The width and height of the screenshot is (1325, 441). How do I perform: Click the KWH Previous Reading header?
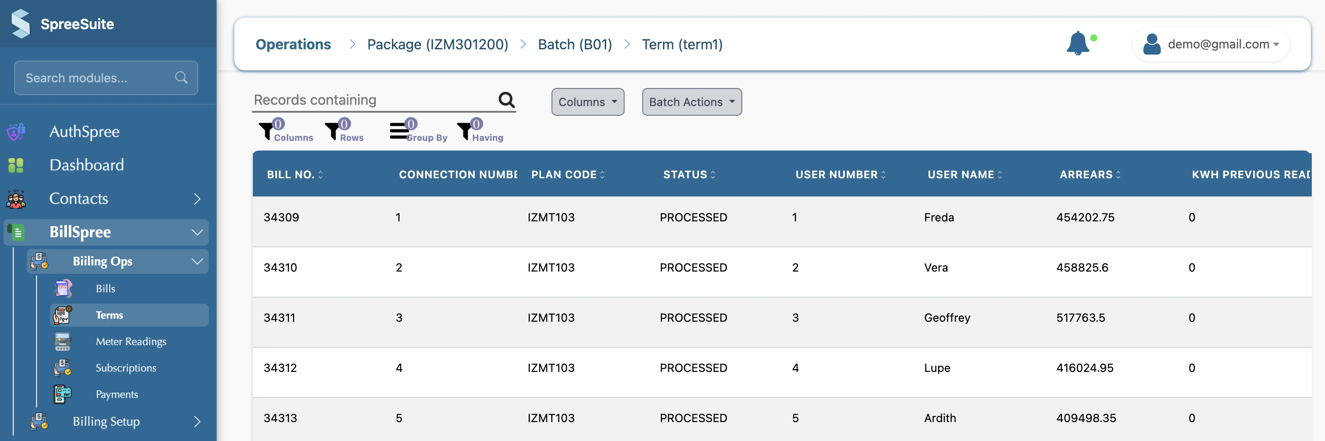[1251, 175]
